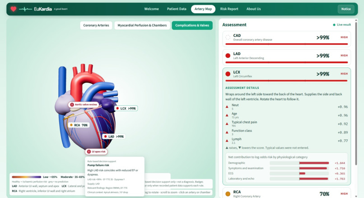Switch to Coronary Arteries view tab
This screenshot has width=364, height=198.
[x=96, y=25]
